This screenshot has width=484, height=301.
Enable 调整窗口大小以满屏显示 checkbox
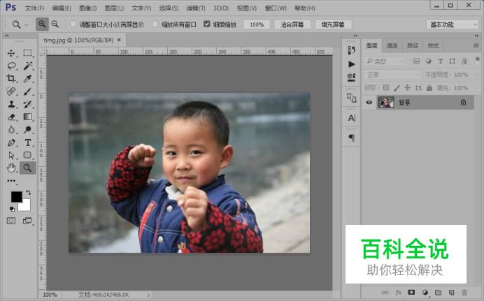coord(73,24)
